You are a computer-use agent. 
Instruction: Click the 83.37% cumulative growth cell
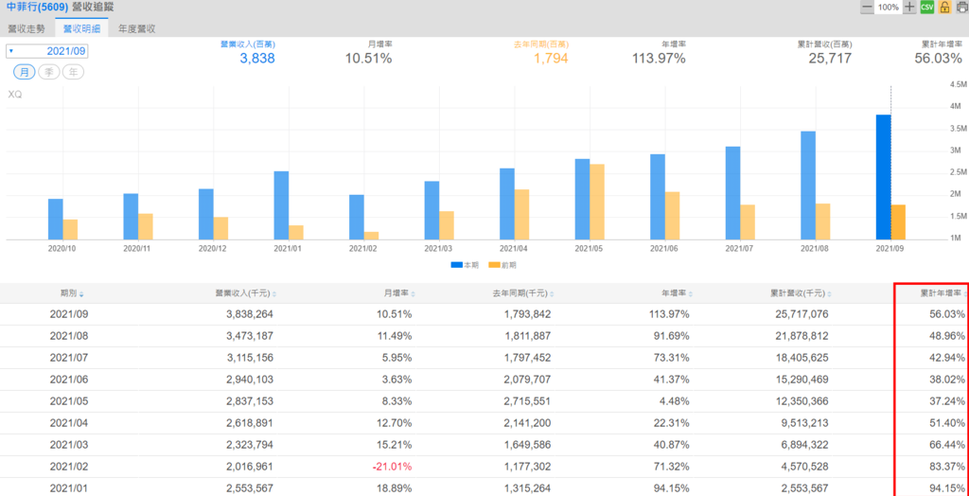click(946, 467)
